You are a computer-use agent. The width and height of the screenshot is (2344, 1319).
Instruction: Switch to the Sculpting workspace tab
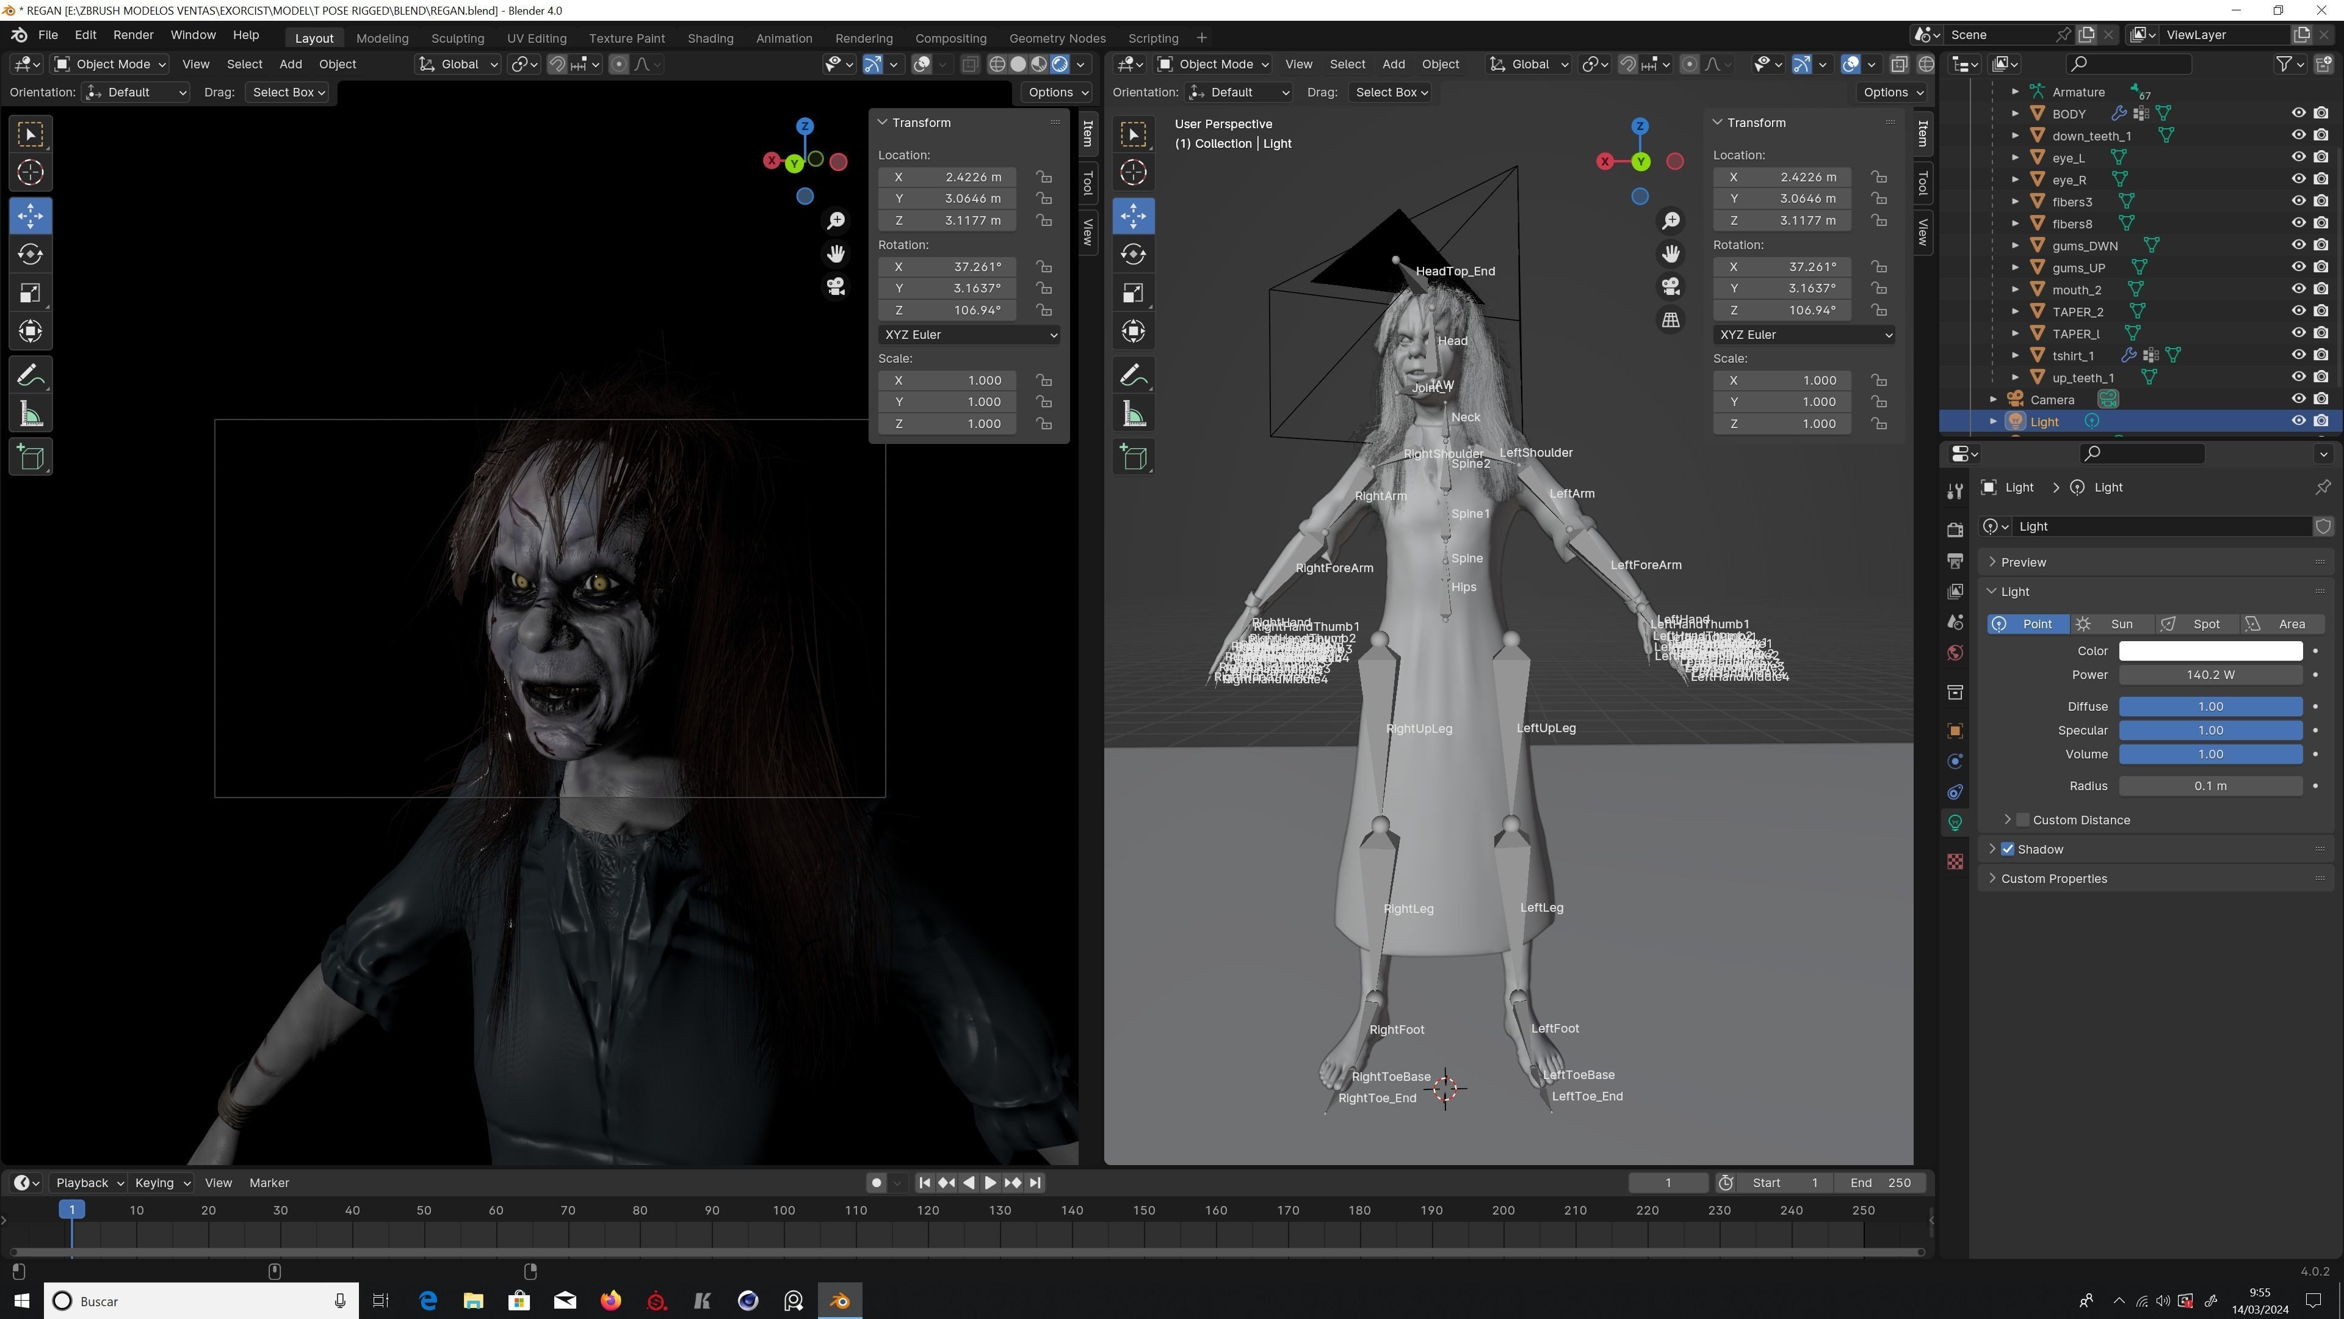[x=458, y=38]
